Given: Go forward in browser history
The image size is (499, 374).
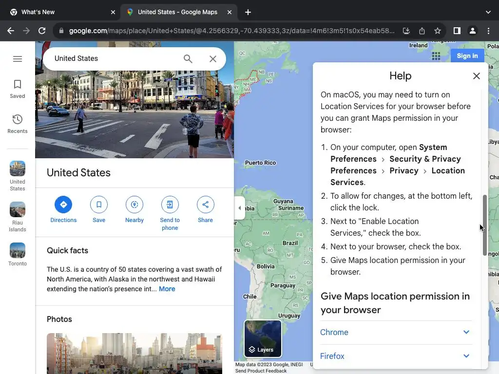Looking at the screenshot, I should point(26,31).
